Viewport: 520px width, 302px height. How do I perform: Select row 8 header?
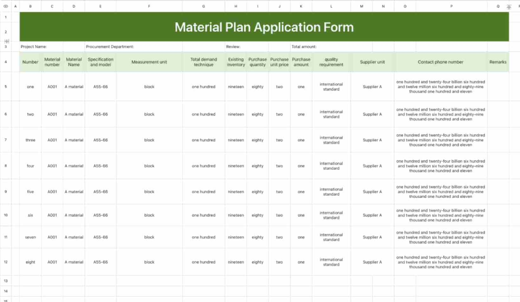pos(6,166)
